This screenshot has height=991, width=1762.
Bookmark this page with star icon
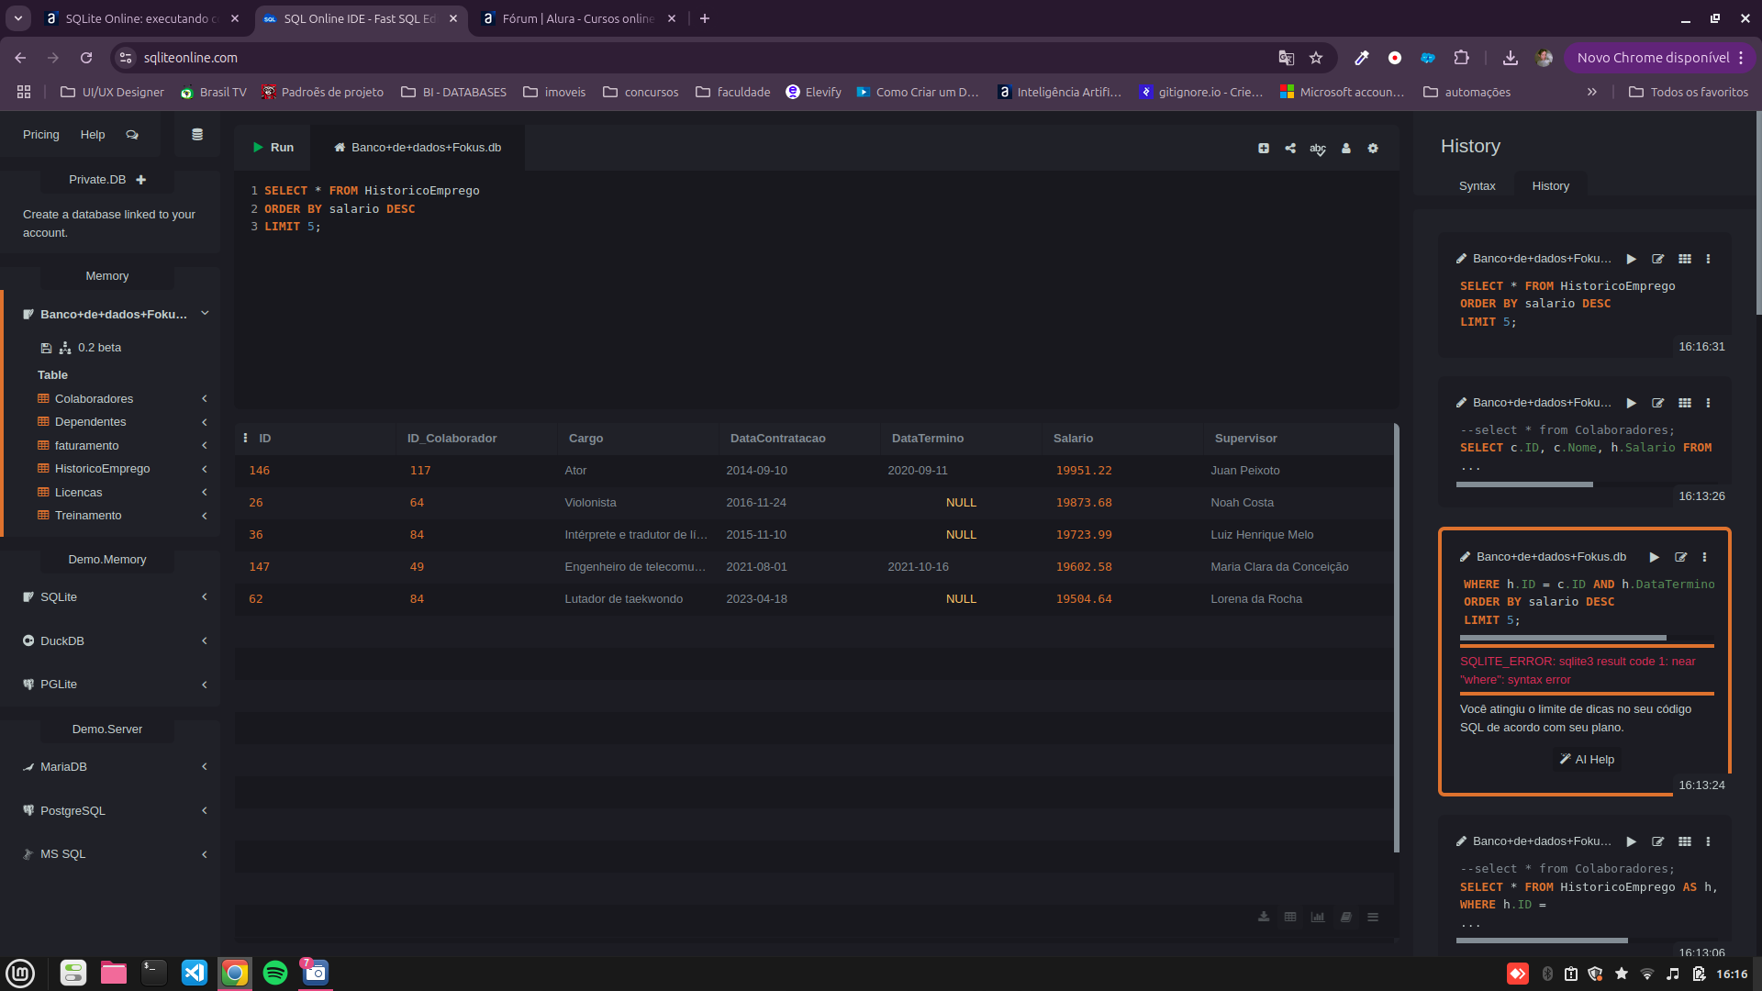[1316, 58]
